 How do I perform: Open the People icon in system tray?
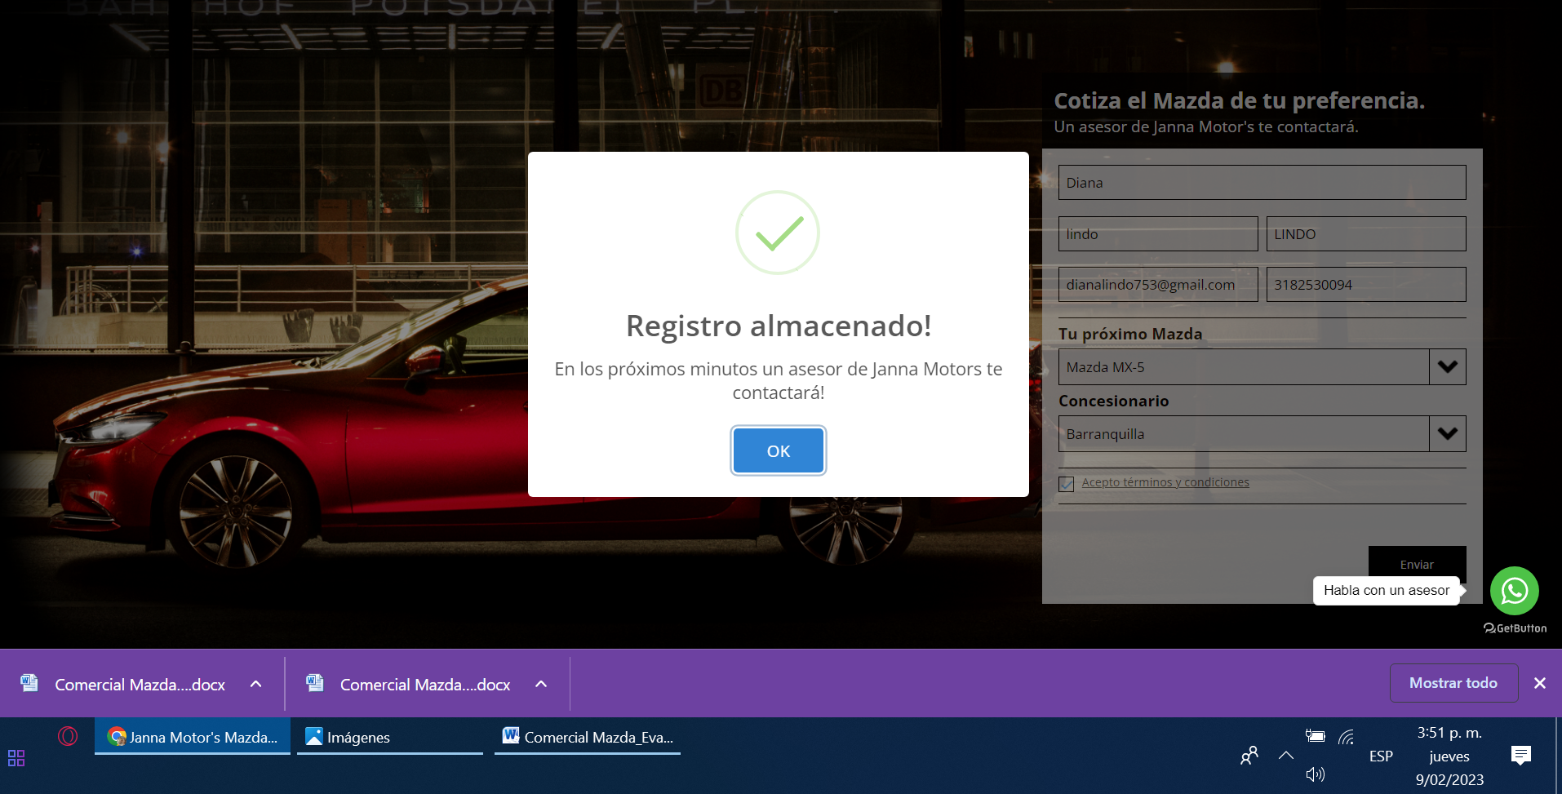click(1249, 756)
